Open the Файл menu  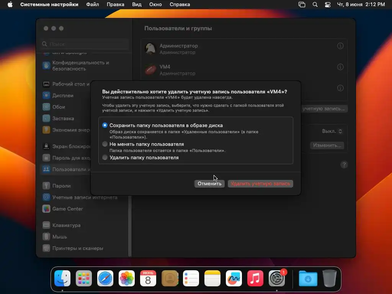93,5
